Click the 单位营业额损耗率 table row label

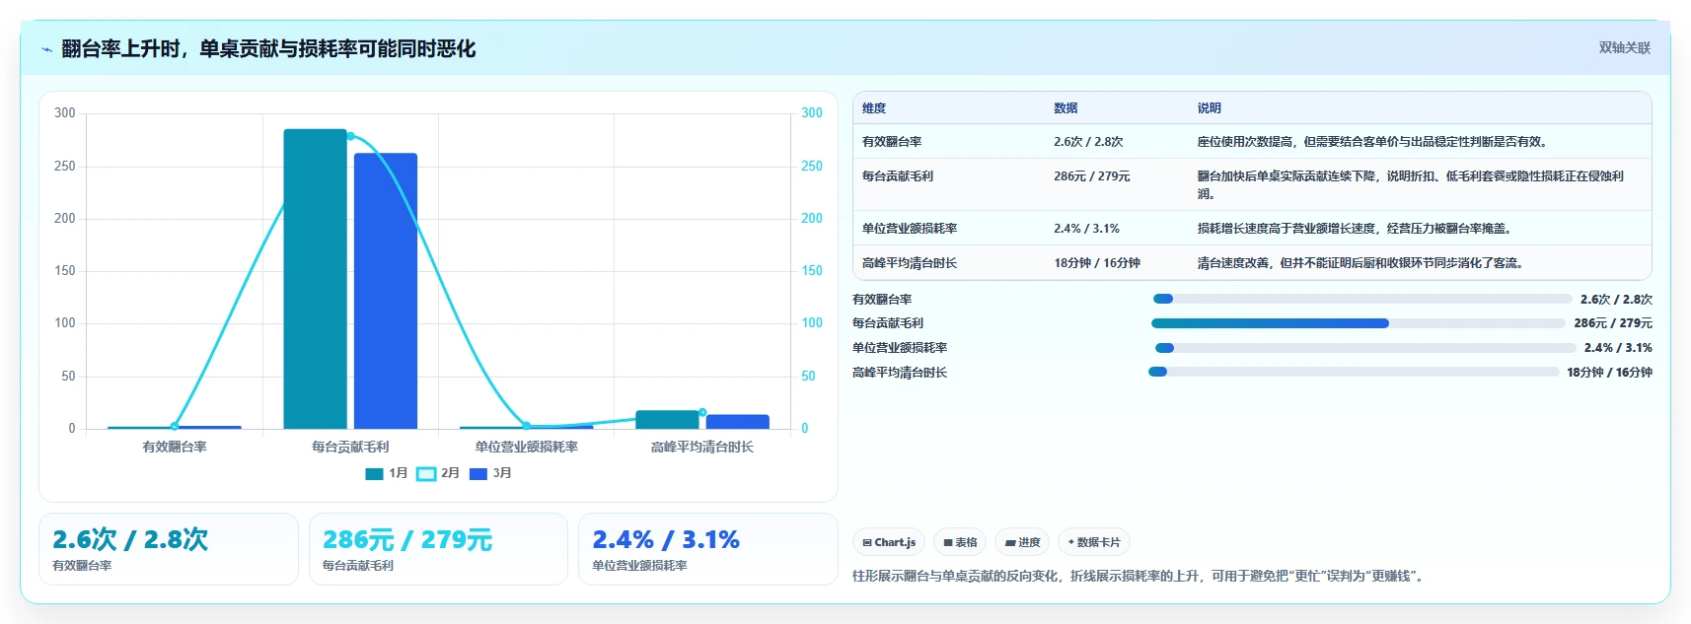click(x=910, y=229)
